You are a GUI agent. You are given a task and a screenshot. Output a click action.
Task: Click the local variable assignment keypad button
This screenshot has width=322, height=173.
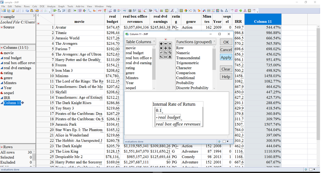166,57
